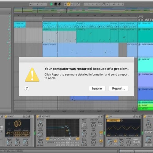The image size is (153, 153).
Task: Click the Session Record circle button
Action: click(78, 4)
